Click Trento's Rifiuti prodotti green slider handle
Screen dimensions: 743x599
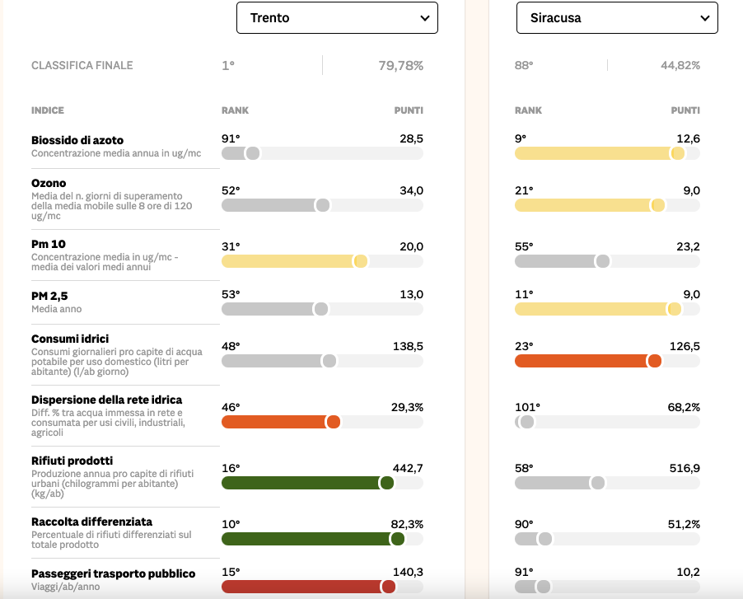[x=386, y=483]
